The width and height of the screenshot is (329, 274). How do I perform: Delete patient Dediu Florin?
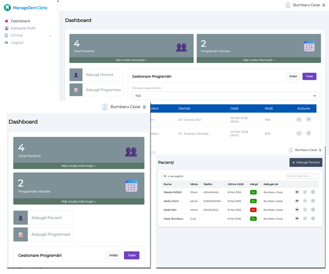click(x=313, y=201)
